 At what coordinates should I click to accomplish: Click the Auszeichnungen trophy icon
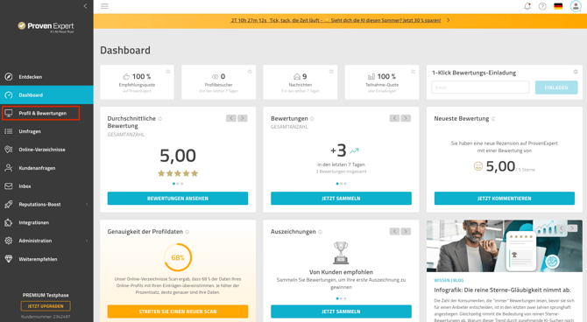[341, 253]
